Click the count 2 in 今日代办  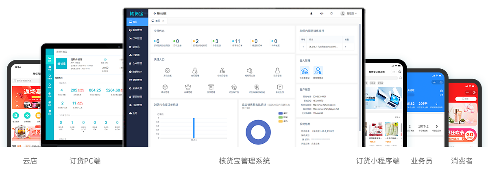[x=197, y=41]
